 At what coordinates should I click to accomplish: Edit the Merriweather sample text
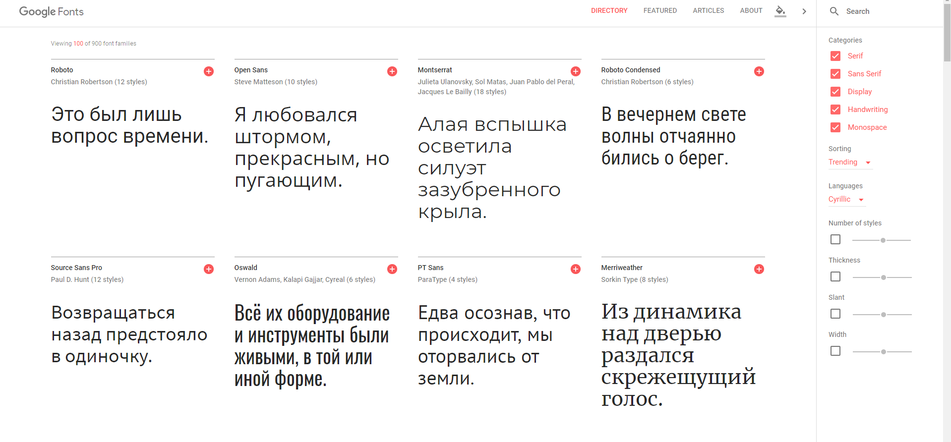(x=679, y=355)
